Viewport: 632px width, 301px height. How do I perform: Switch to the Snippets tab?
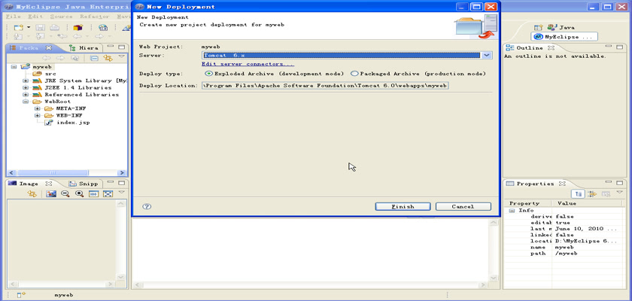click(x=84, y=184)
